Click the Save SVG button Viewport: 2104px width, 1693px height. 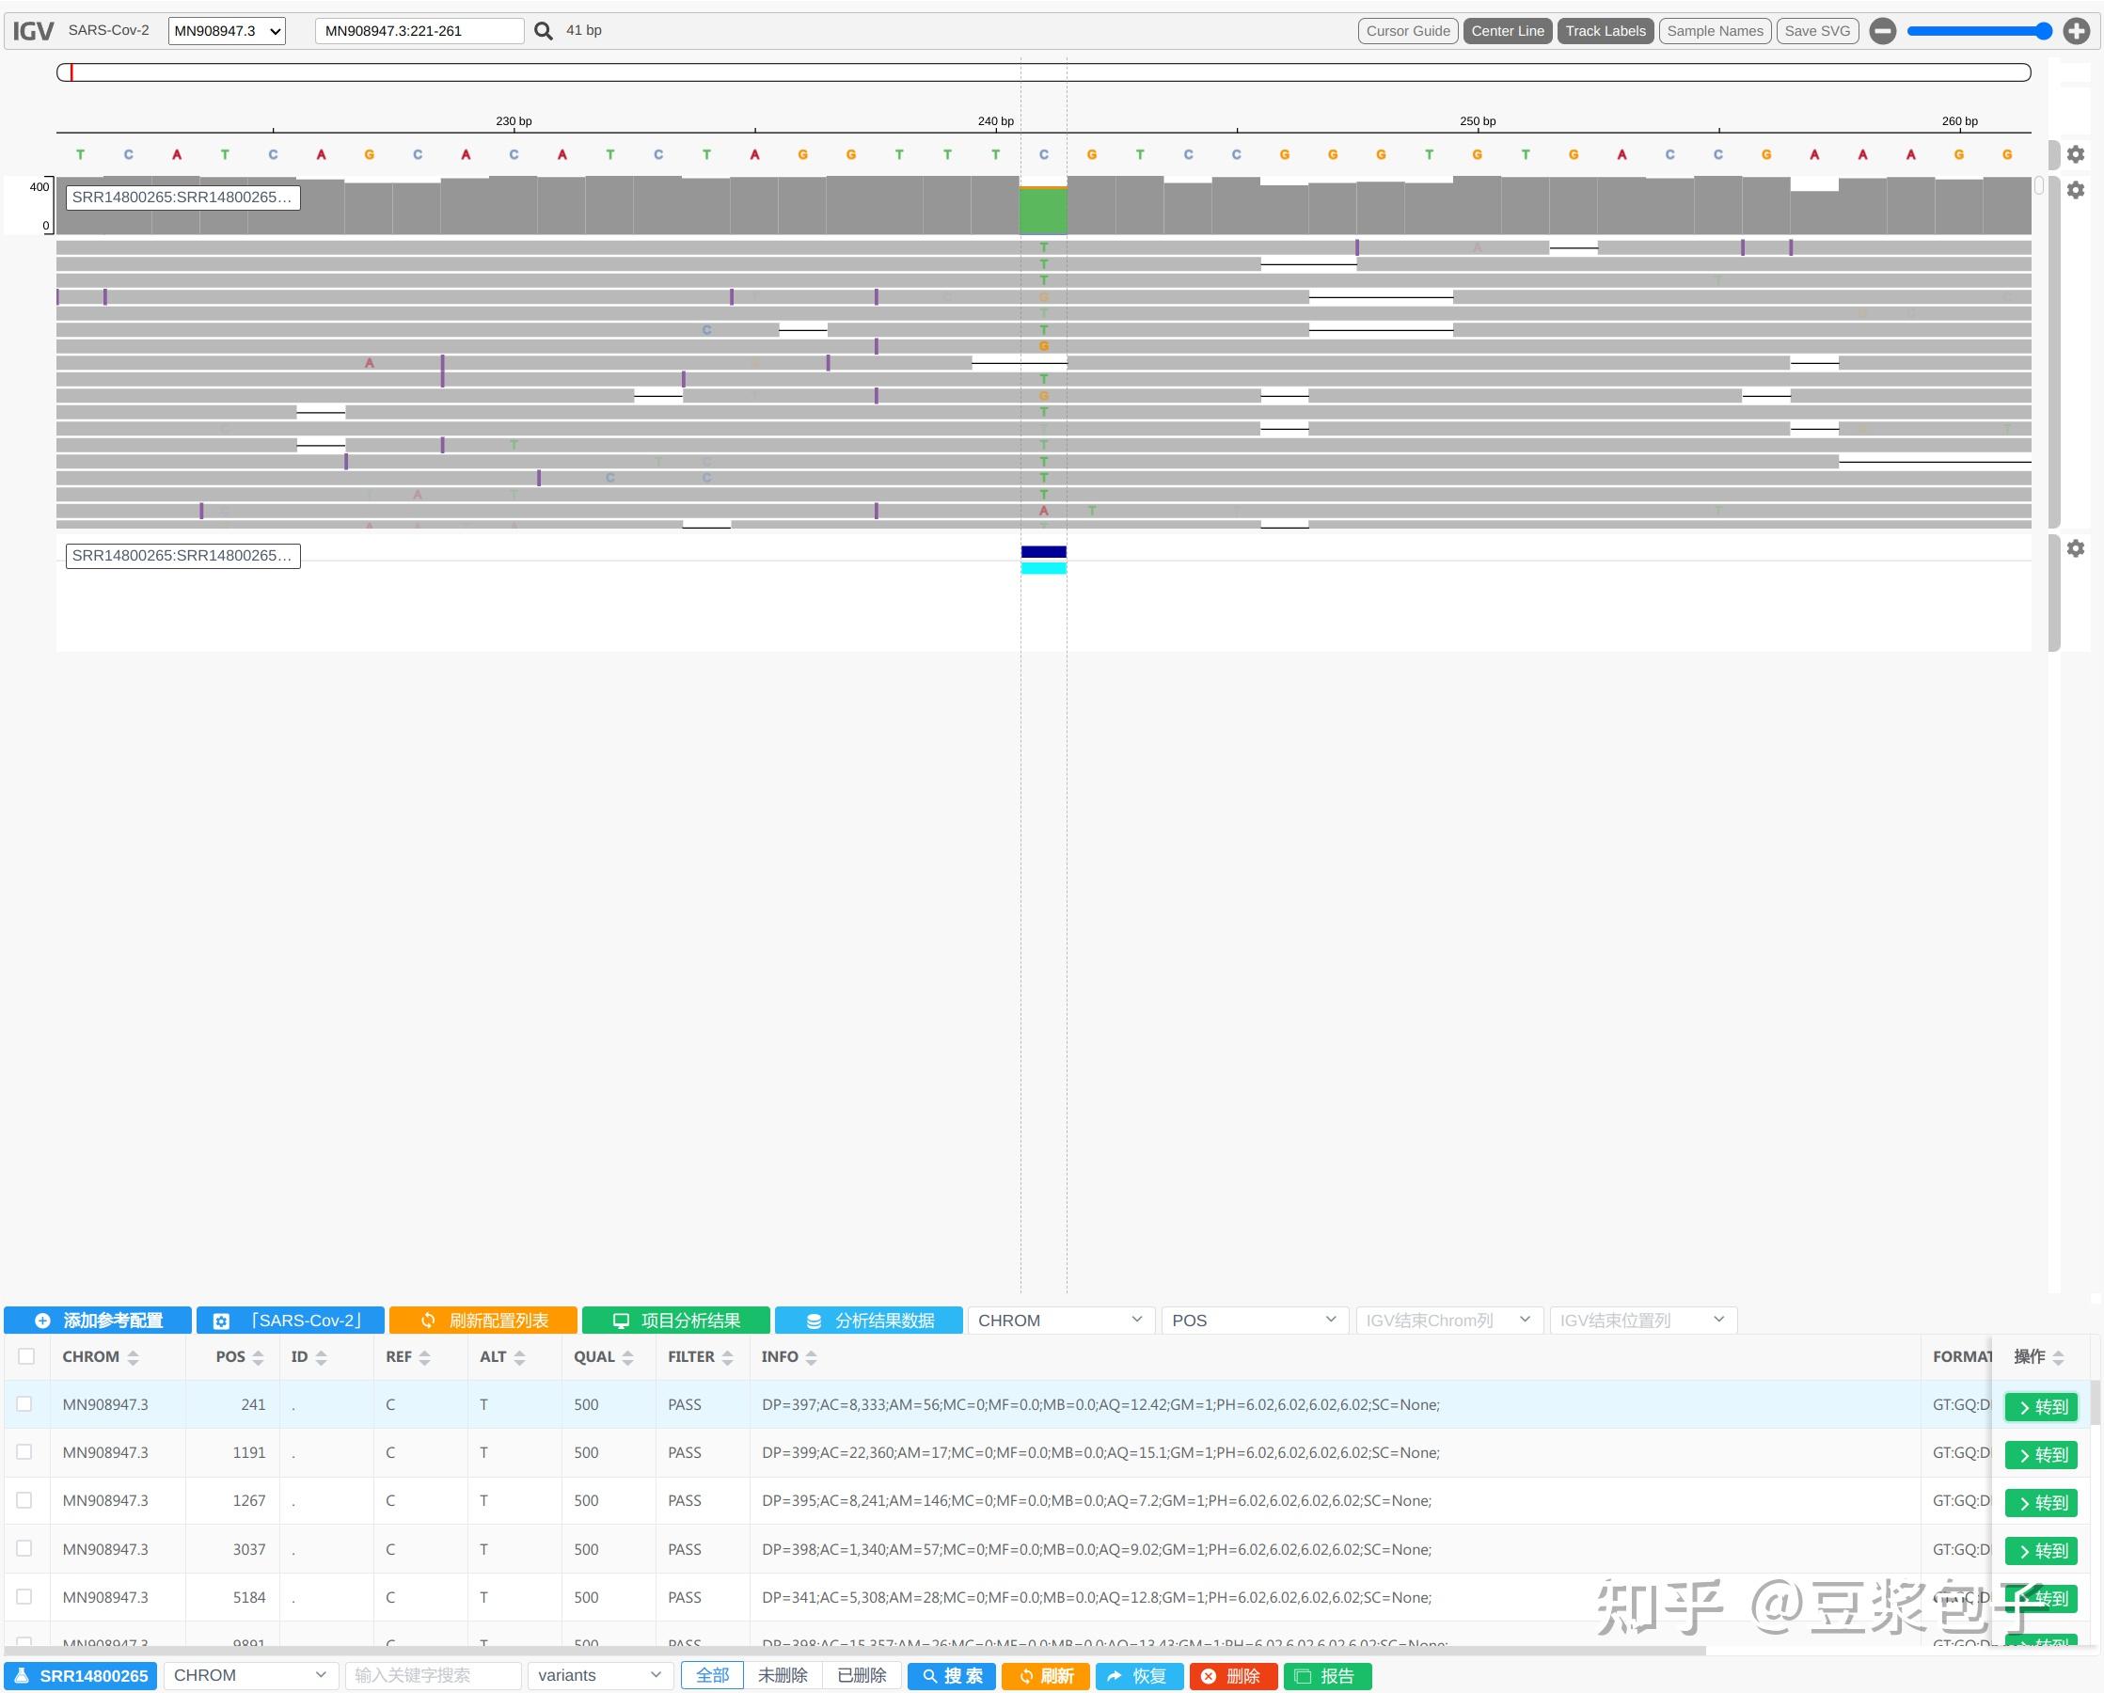(1817, 30)
